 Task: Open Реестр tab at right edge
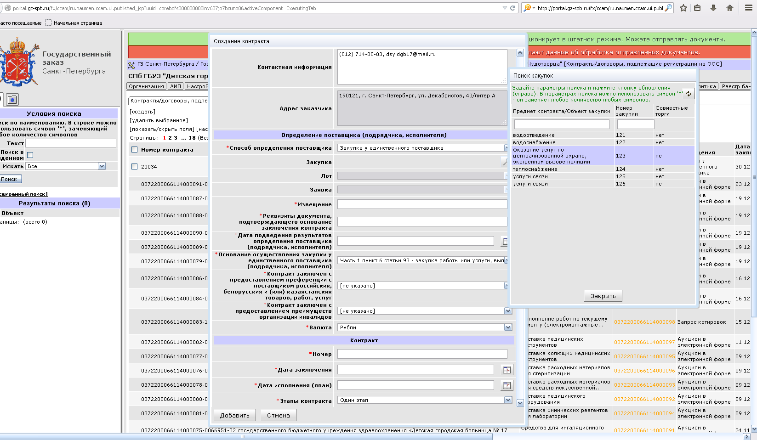736,86
